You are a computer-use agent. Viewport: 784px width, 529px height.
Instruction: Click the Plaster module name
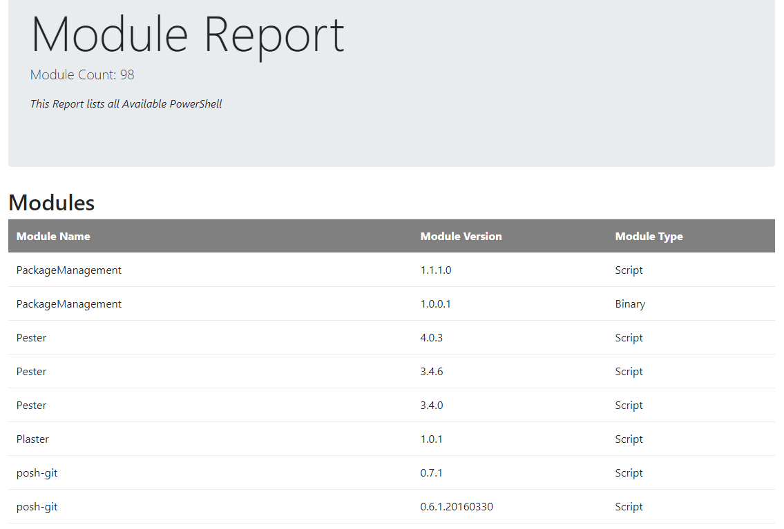click(32, 439)
